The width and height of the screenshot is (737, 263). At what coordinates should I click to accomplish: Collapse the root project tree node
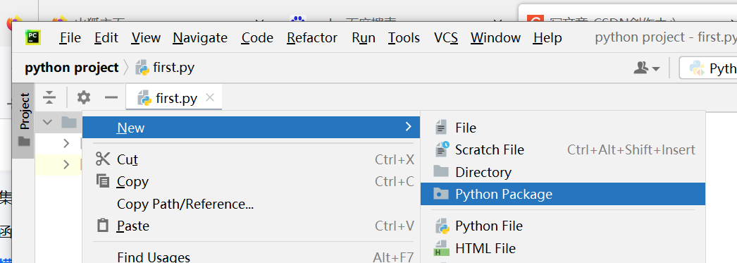coord(47,122)
